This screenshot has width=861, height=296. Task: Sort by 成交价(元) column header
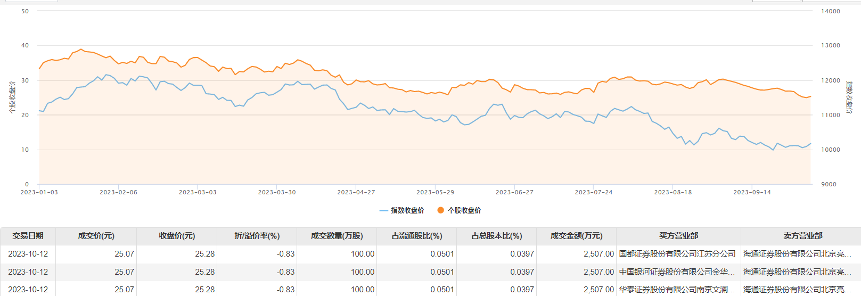point(96,236)
